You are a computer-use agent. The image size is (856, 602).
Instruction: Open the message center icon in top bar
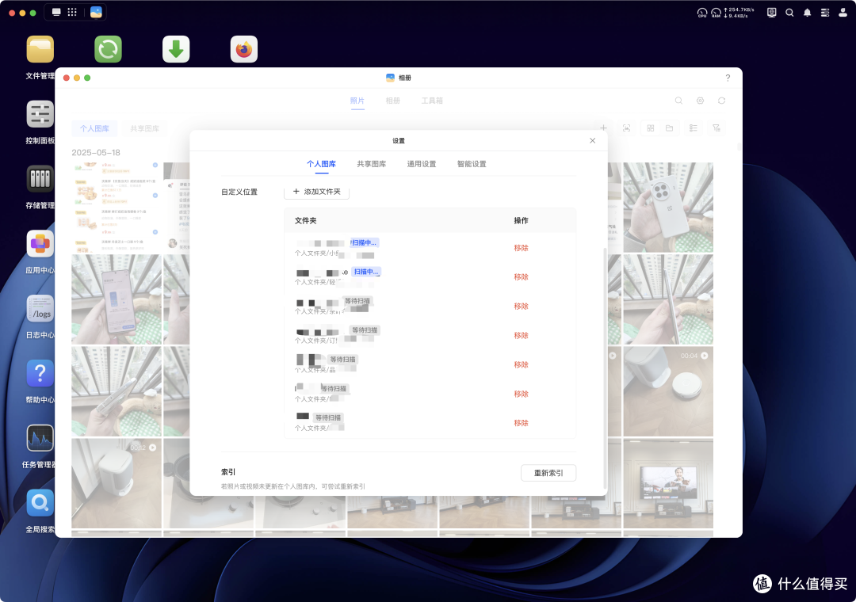[771, 13]
